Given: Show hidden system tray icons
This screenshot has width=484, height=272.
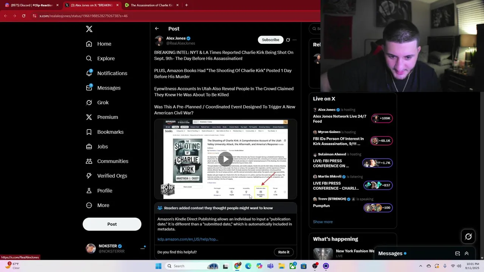Looking at the screenshot, I should (x=420, y=266).
